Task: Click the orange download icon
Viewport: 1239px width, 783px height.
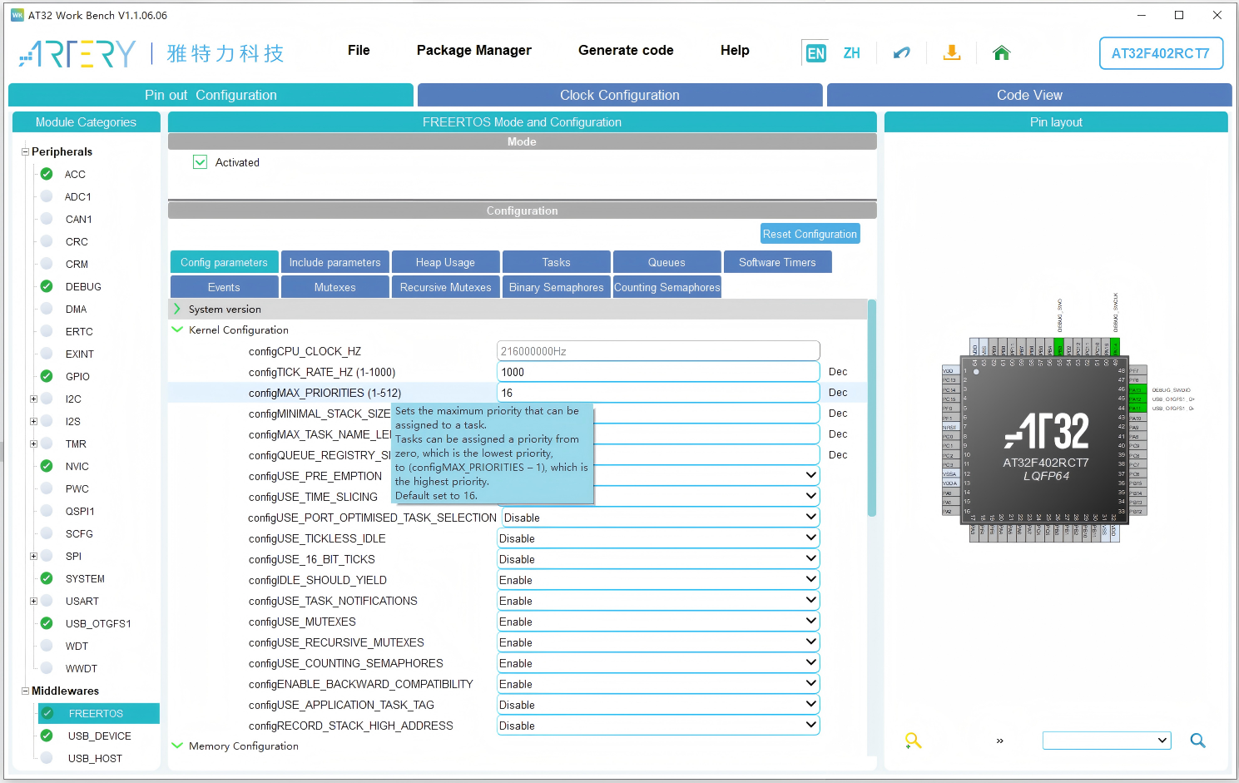Action: [952, 52]
